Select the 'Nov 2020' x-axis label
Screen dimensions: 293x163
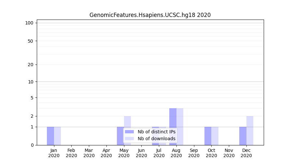[229, 153]
